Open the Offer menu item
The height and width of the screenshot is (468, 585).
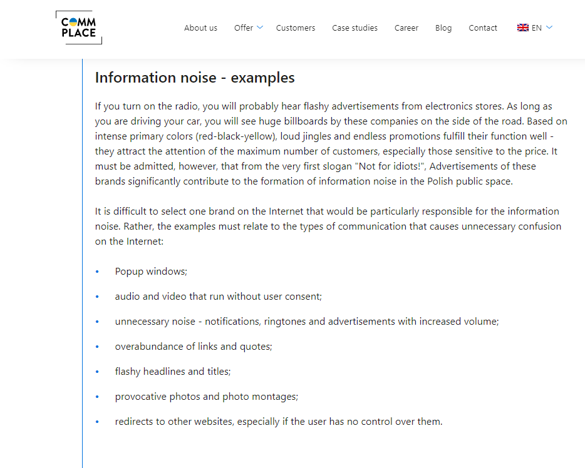pos(244,28)
